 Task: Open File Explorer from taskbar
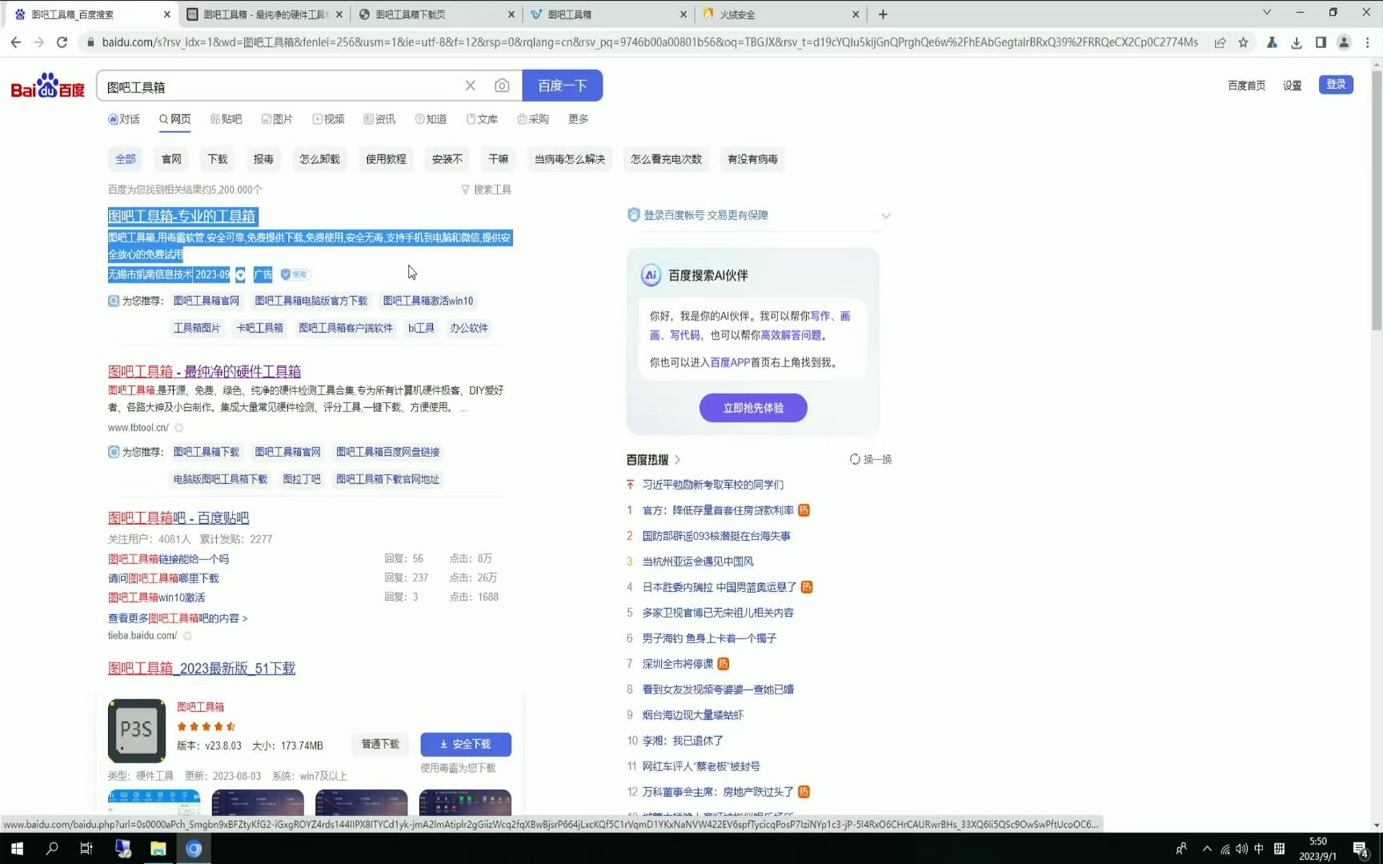(158, 849)
